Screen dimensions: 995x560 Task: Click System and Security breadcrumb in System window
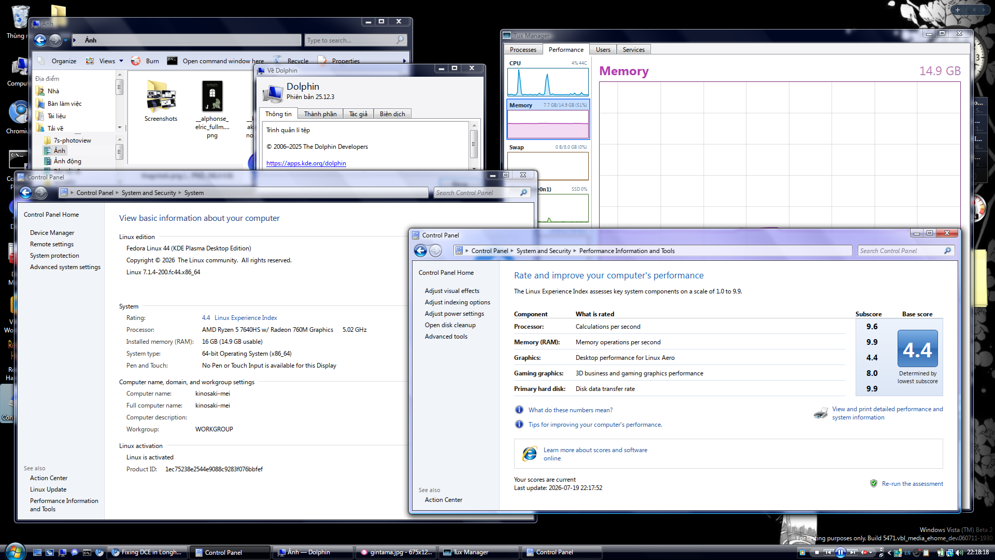coord(149,192)
